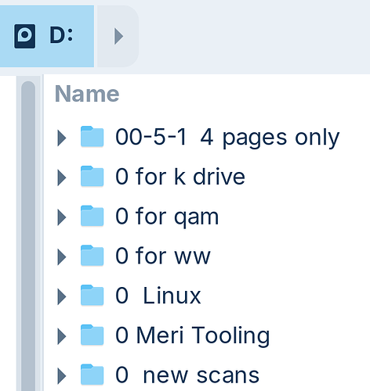Click the D: drive icon in breadcrumb

pyautogui.click(x=24, y=36)
